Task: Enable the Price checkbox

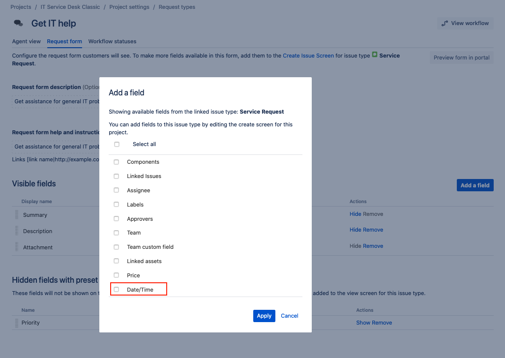Action: [x=116, y=275]
